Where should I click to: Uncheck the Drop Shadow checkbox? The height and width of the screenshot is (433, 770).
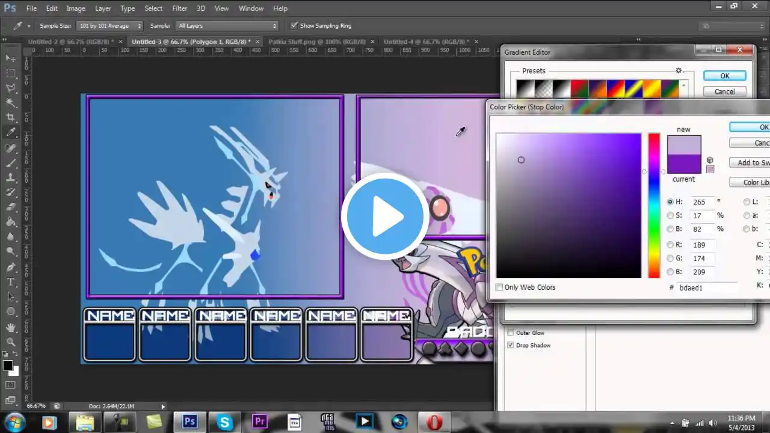tap(511, 345)
